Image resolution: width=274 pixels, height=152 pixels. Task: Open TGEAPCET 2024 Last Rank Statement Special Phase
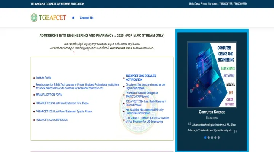point(64,111)
